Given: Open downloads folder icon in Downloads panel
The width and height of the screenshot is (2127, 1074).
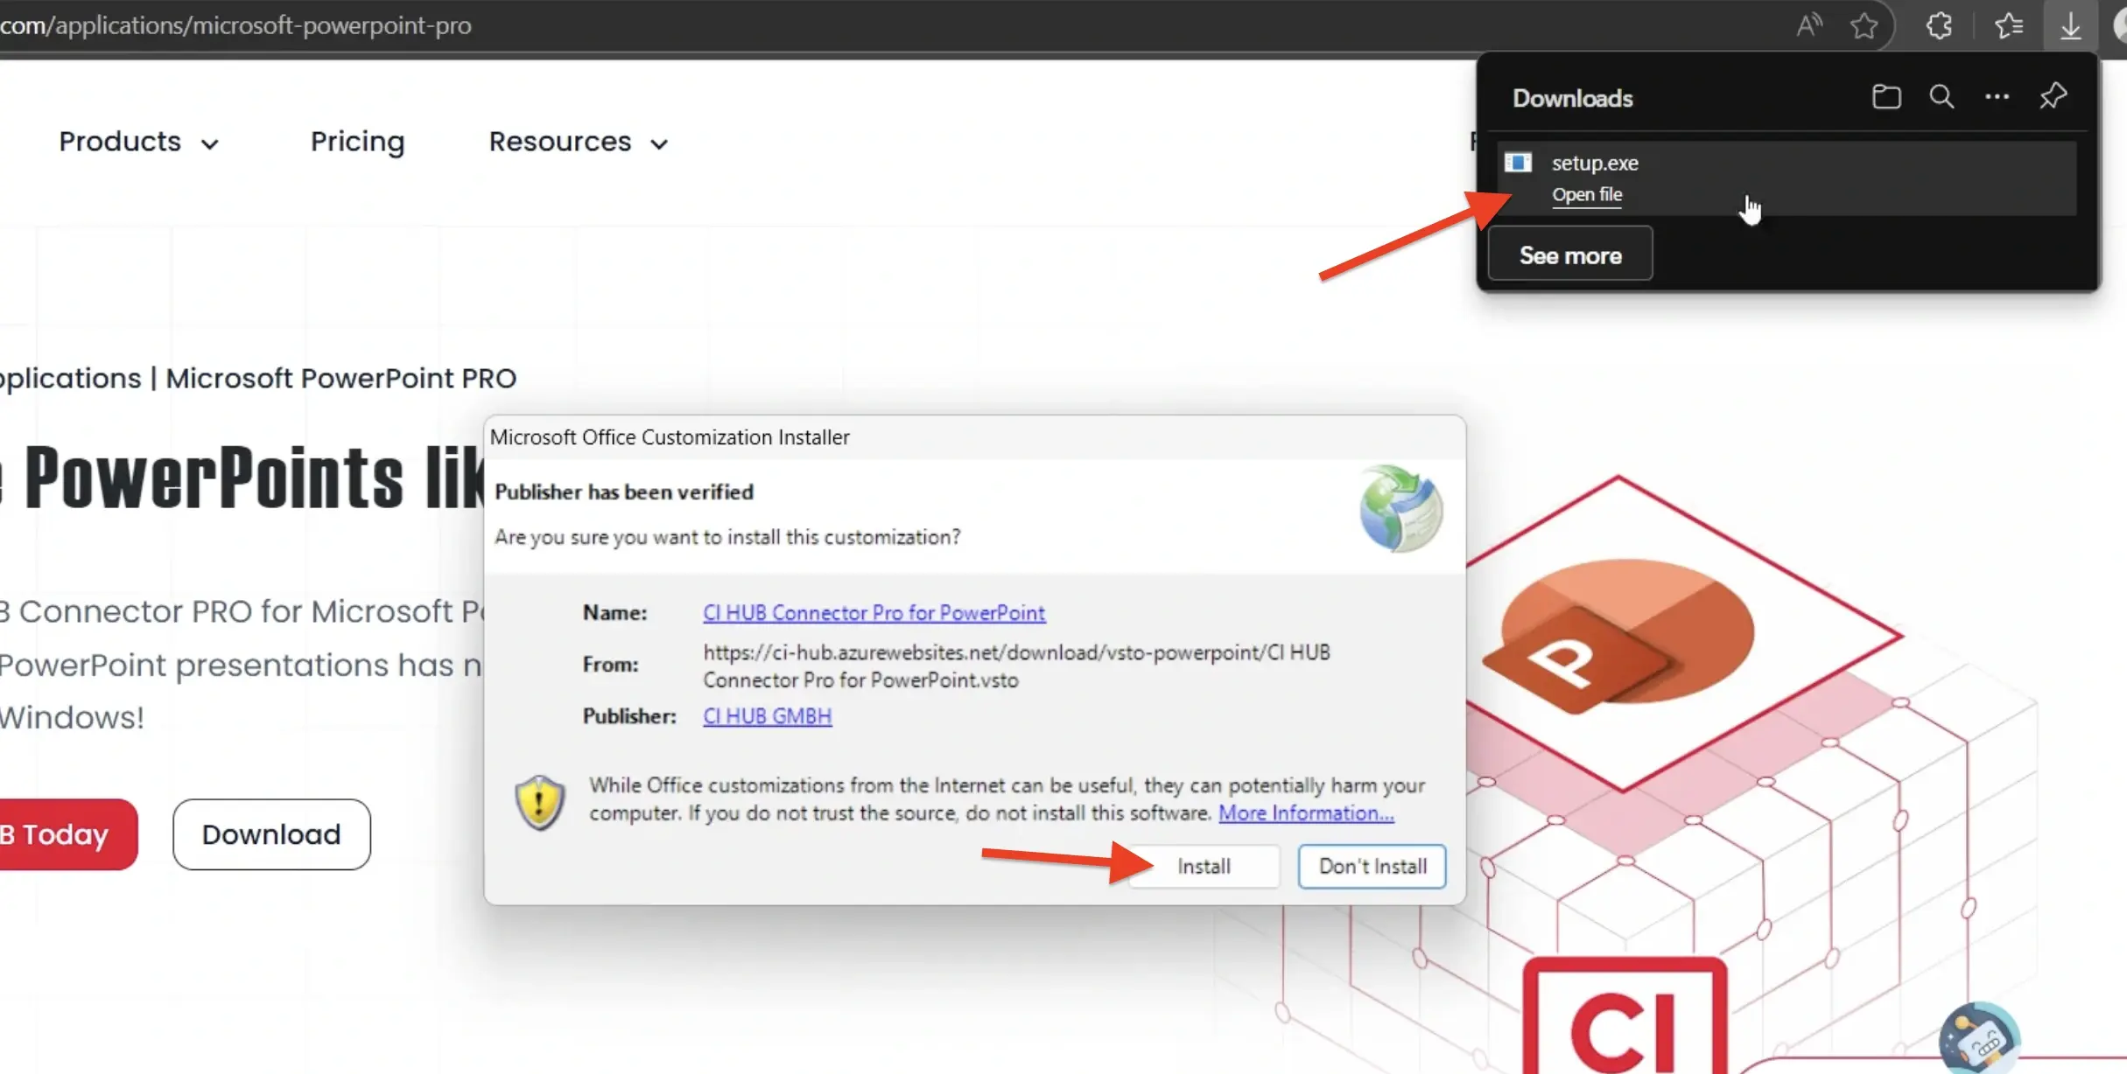Looking at the screenshot, I should 1886,96.
